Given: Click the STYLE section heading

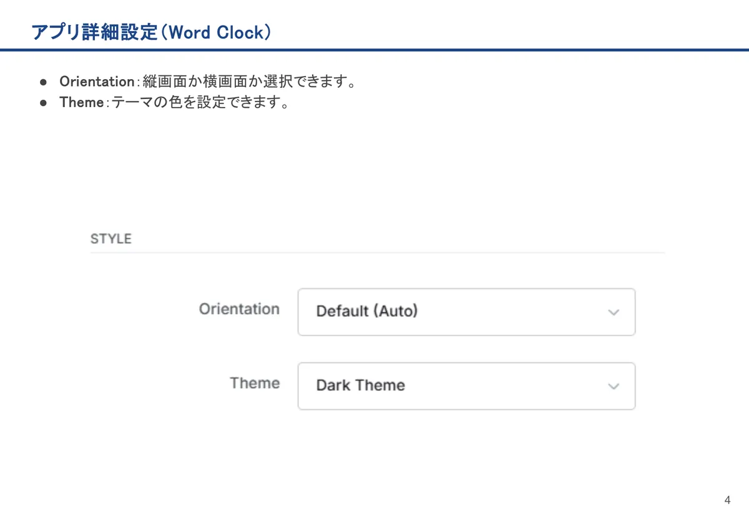Looking at the screenshot, I should [x=111, y=239].
